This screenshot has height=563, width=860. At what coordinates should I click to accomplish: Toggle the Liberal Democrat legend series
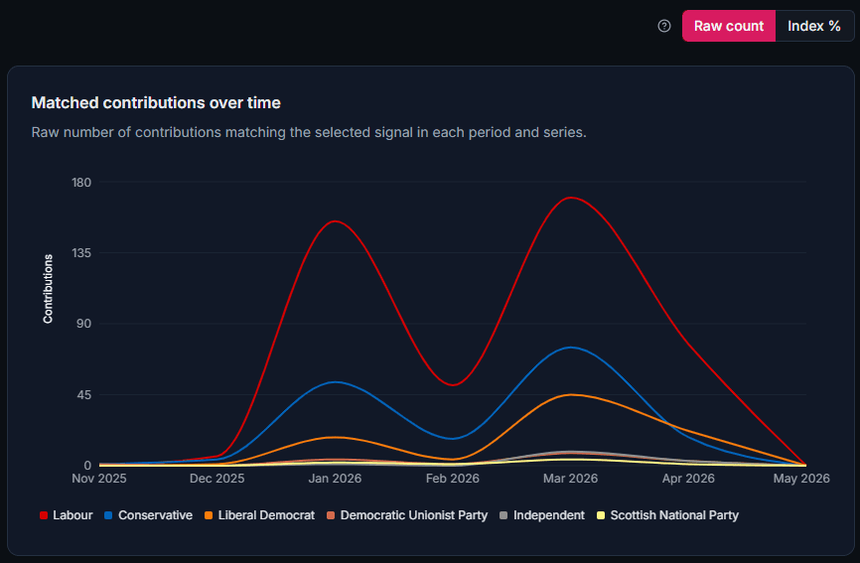(x=259, y=515)
